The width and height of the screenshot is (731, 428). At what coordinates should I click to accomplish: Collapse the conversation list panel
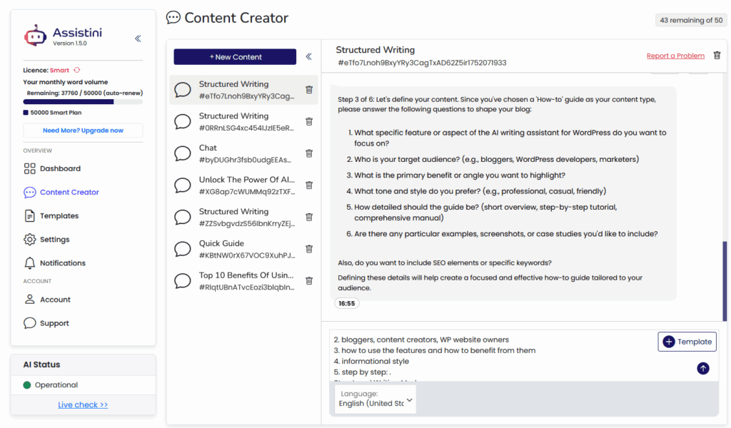(x=309, y=56)
